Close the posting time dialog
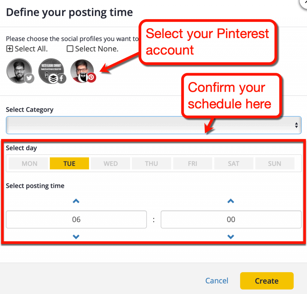The width and height of the screenshot is (307, 294). coord(304,4)
